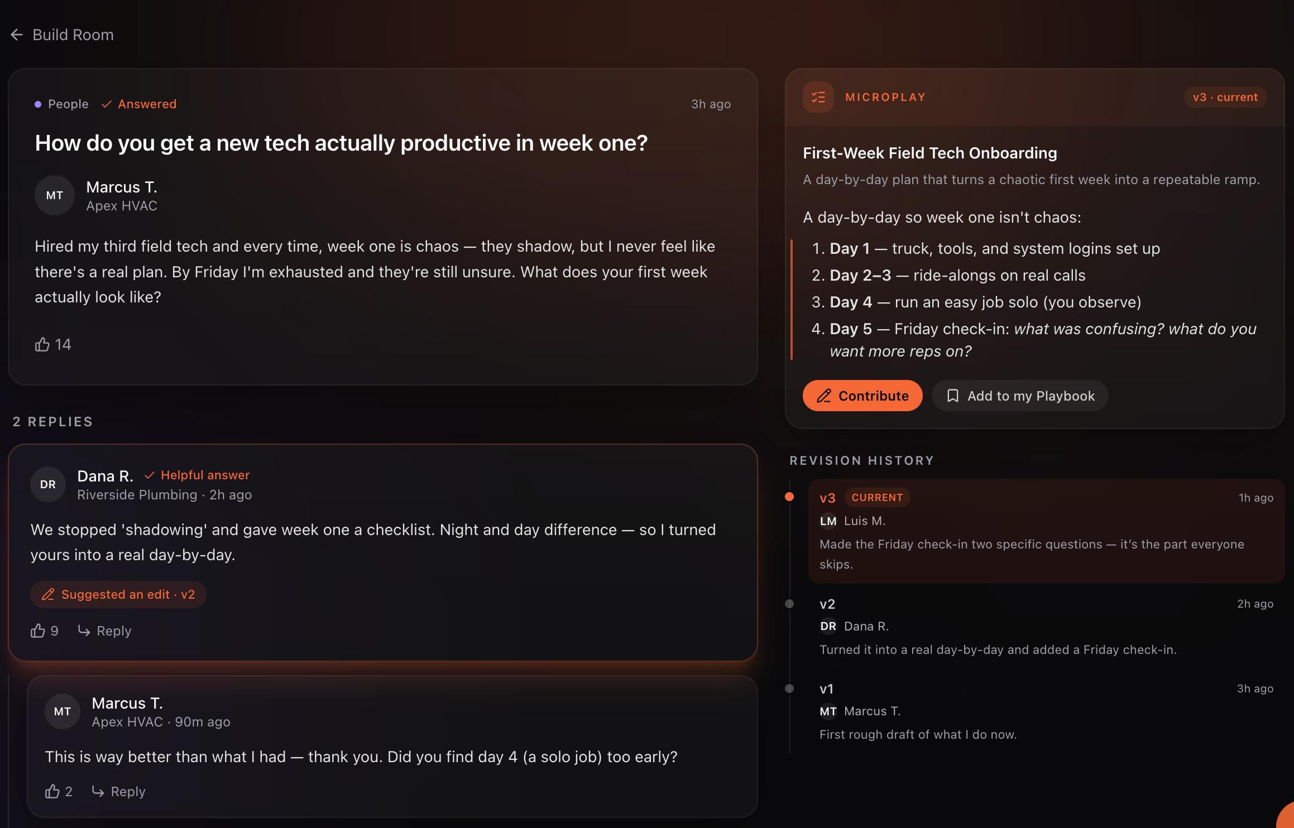Click the People category tag
Viewport: 1294px width, 828px height.
tap(61, 104)
